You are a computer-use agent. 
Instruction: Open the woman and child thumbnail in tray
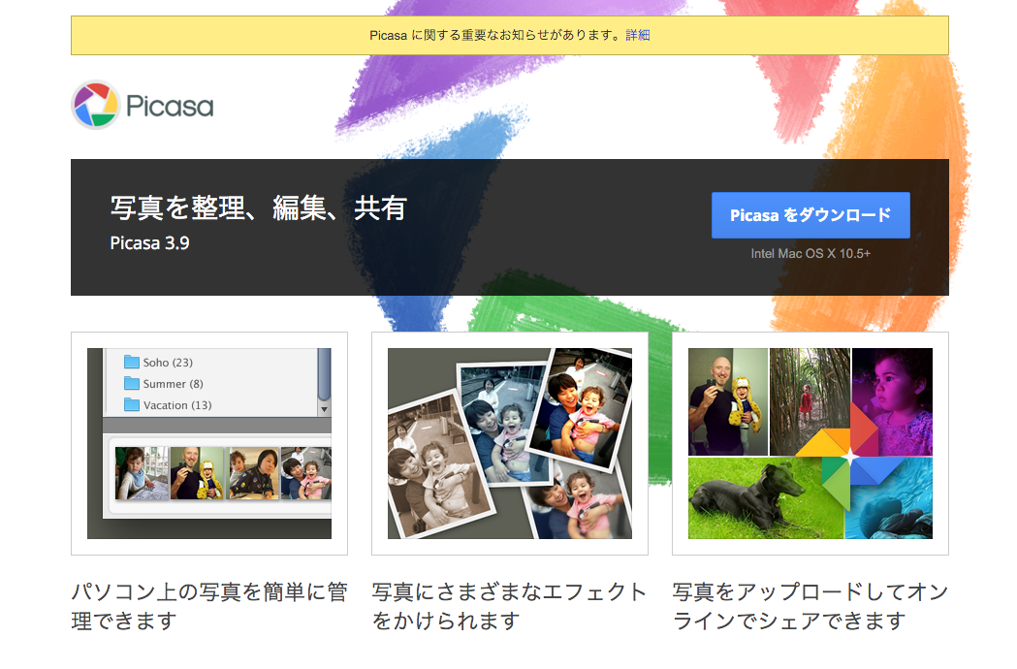306,473
